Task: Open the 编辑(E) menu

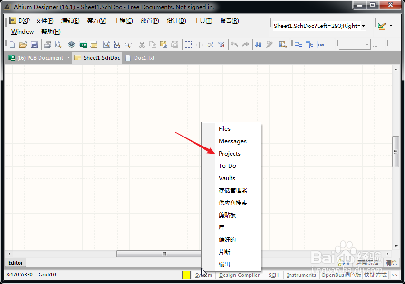Action: (x=70, y=20)
